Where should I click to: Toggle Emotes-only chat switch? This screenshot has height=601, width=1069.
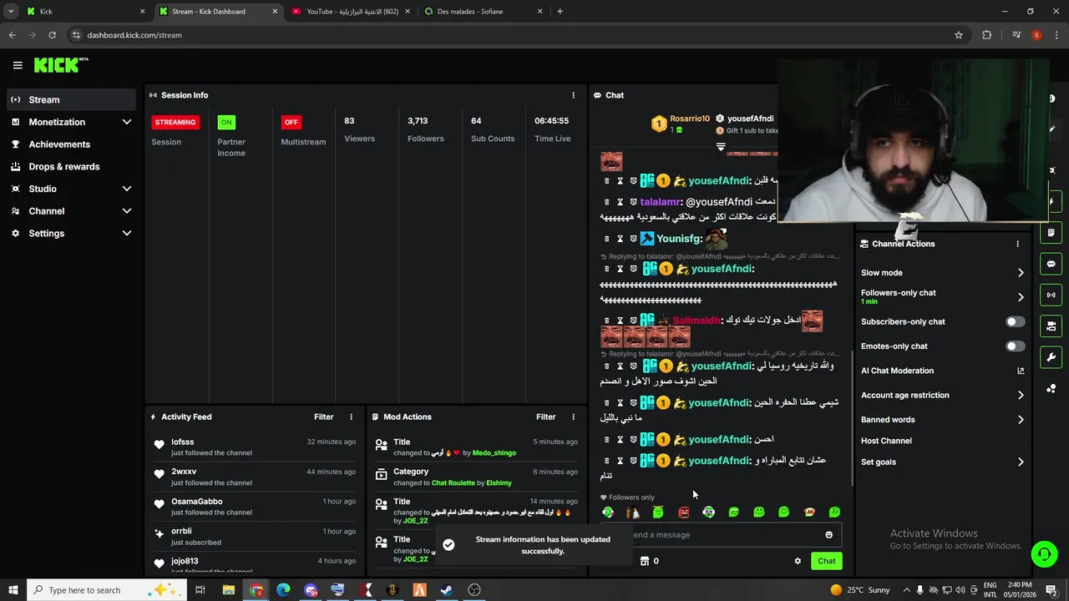(1015, 346)
